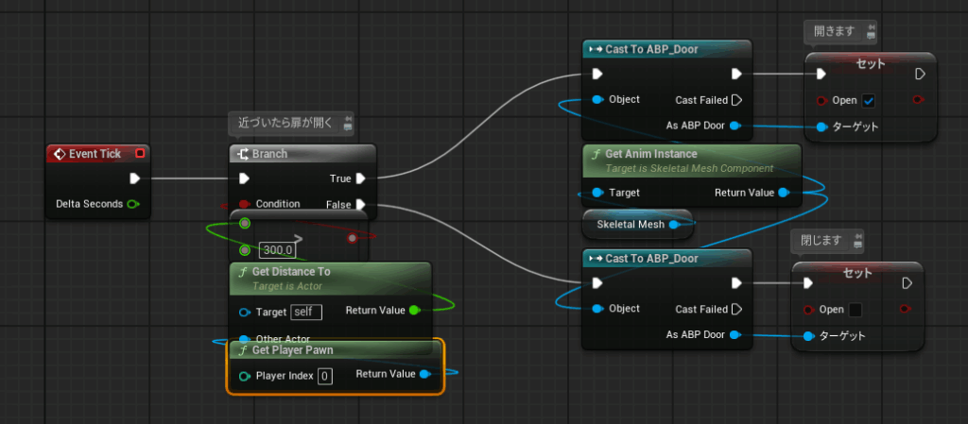Click the Delta Seconds green output pin
Screen dimensions: 968x424
pyautogui.click(x=132, y=204)
